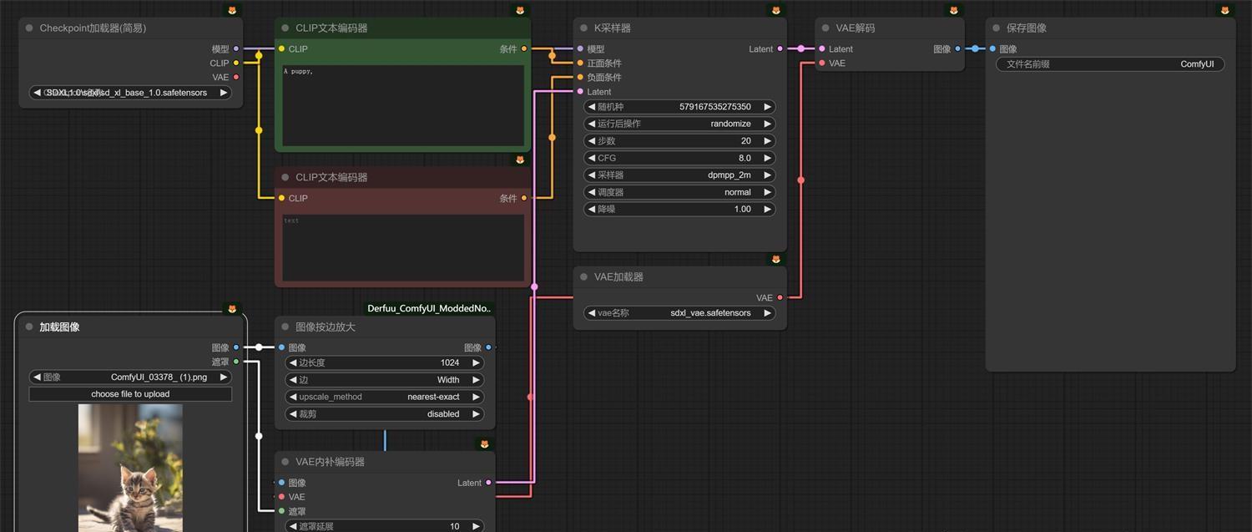
Task: Click the choose file to upload button
Action: point(130,394)
